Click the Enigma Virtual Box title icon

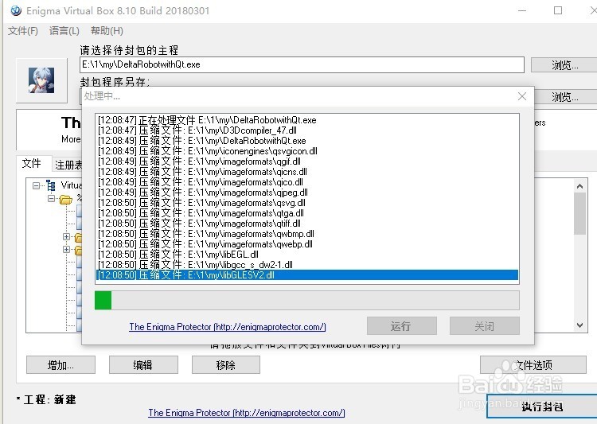[16, 10]
